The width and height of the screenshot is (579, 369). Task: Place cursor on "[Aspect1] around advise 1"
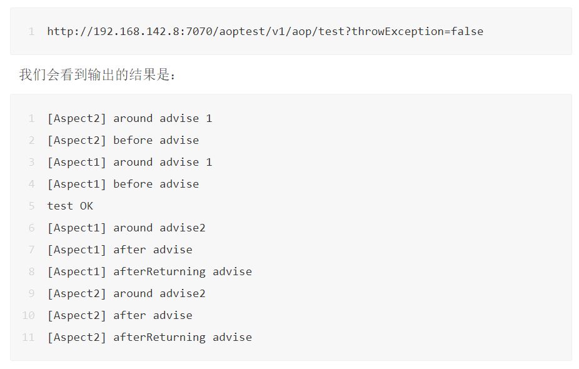click(x=129, y=162)
